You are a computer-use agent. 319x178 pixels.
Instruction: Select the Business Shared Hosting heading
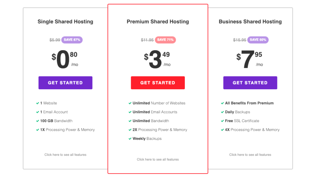point(250,22)
